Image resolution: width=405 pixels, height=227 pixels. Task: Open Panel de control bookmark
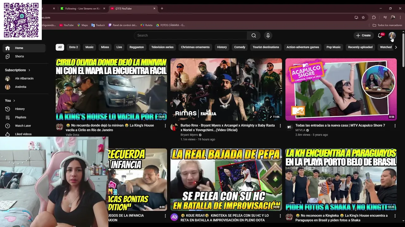123,25
